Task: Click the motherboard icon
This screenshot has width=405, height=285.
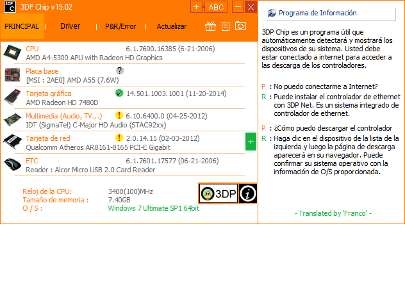Action: pos(12,75)
